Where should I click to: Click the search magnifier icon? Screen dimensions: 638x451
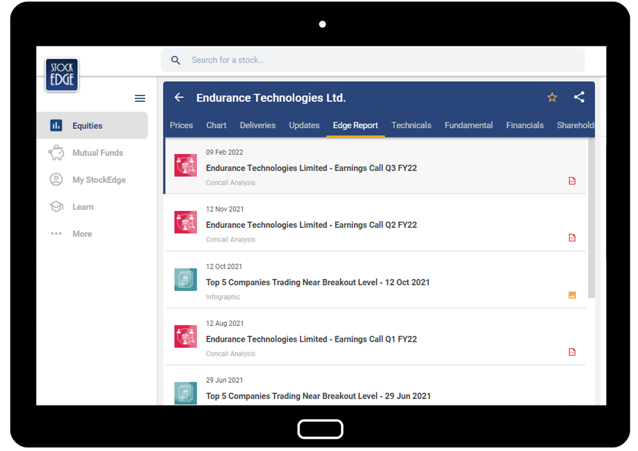[175, 60]
